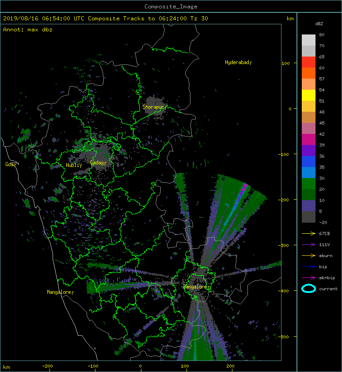Pick the green 30 dBZ swatch
This screenshot has width=342, height=372.
[x=308, y=183]
